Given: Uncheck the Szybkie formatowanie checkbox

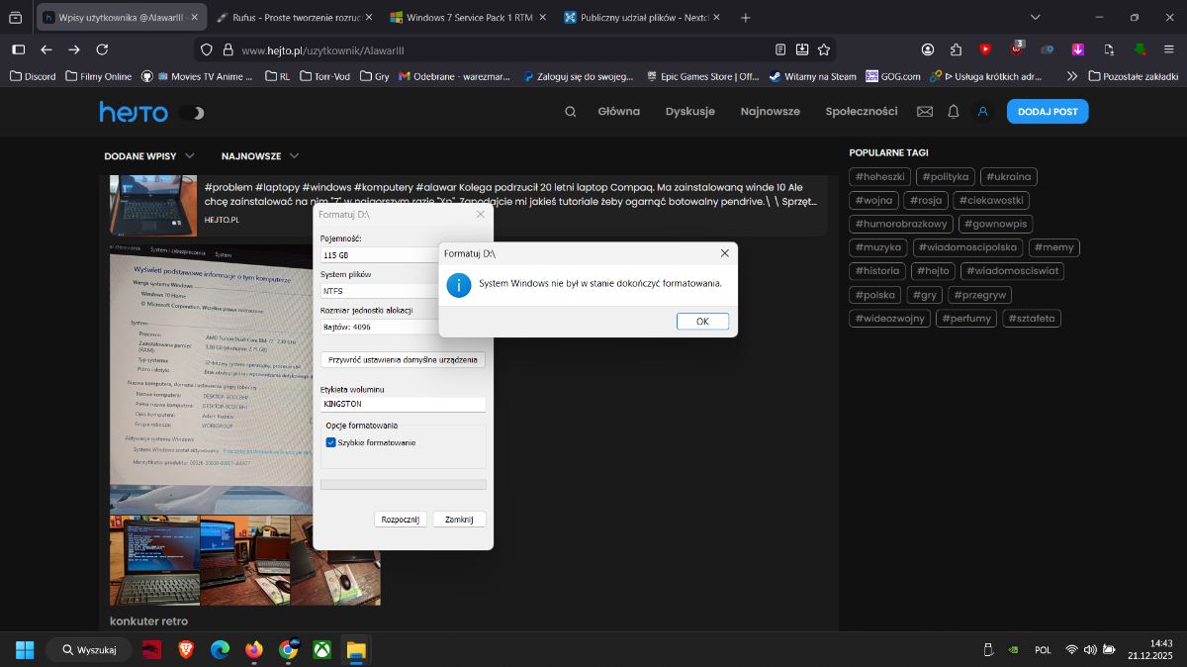Looking at the screenshot, I should 331,442.
